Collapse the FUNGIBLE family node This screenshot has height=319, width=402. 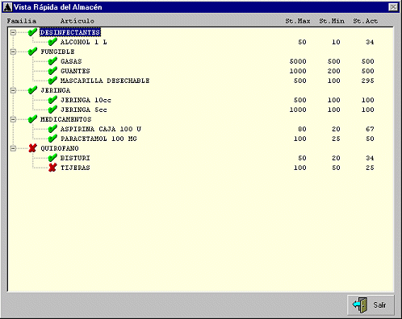click(13, 52)
